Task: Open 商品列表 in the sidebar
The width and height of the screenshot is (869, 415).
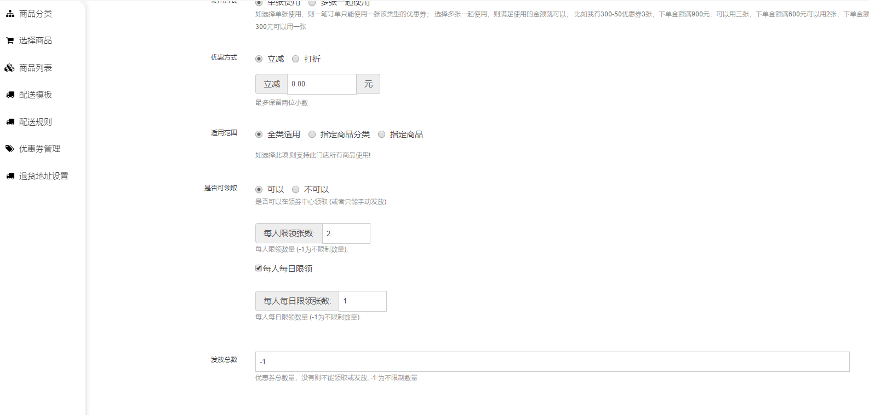Action: [36, 68]
